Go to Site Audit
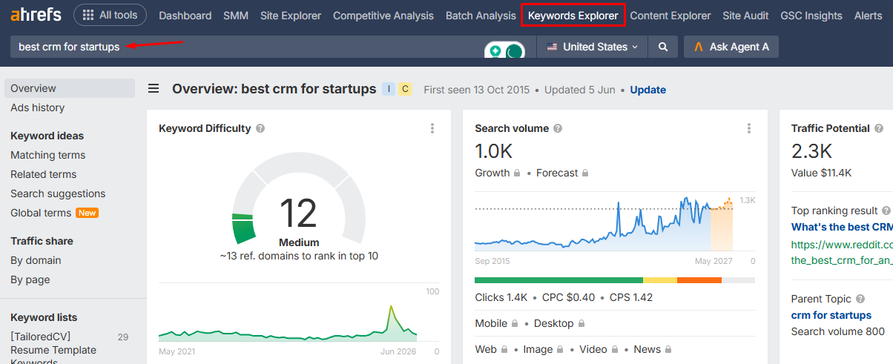Image resolution: width=893 pixels, height=364 pixels. click(x=745, y=16)
